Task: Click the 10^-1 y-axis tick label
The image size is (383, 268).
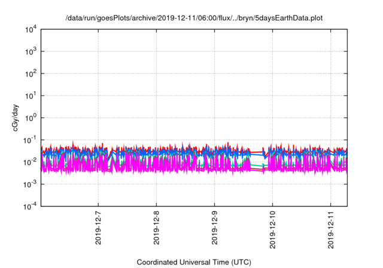Action: pyautogui.click(x=30, y=140)
